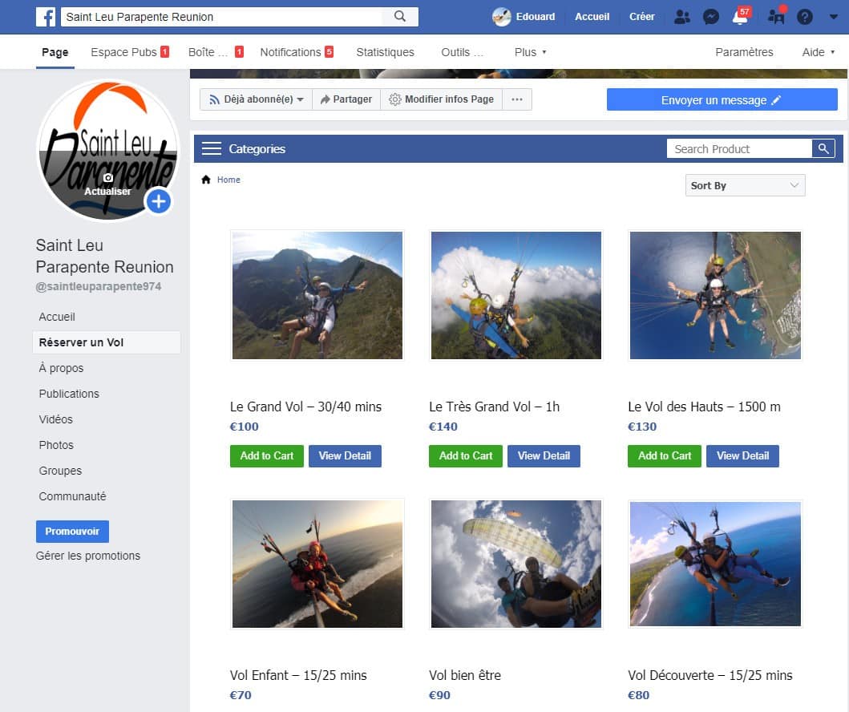Open the Messenger icon
Viewport: 849px width, 712px height.
(710, 17)
